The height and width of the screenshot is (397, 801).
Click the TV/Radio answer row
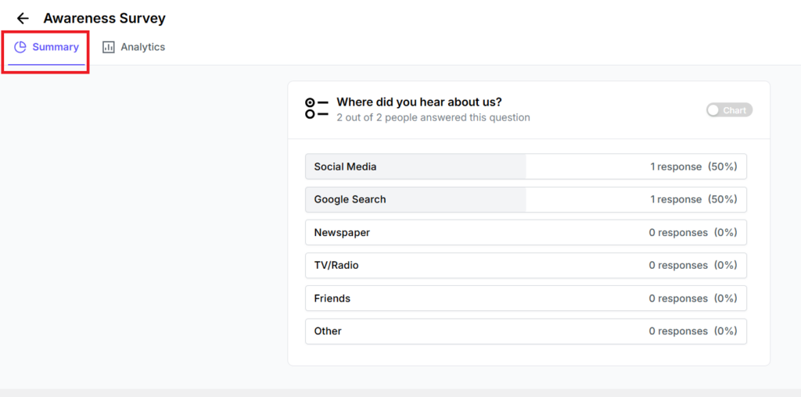526,265
